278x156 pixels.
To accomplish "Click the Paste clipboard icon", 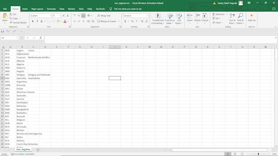I will [5, 16].
